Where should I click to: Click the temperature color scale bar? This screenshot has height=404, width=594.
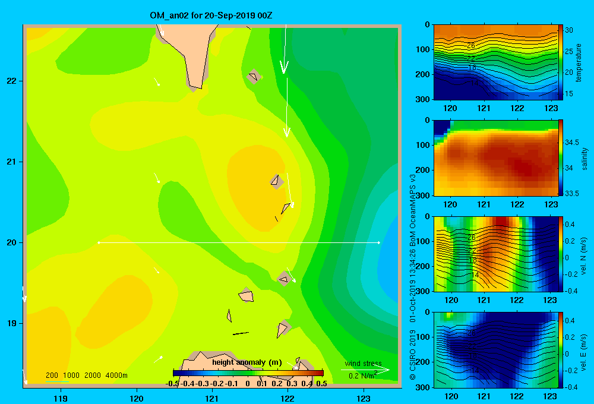pyautogui.click(x=561, y=62)
